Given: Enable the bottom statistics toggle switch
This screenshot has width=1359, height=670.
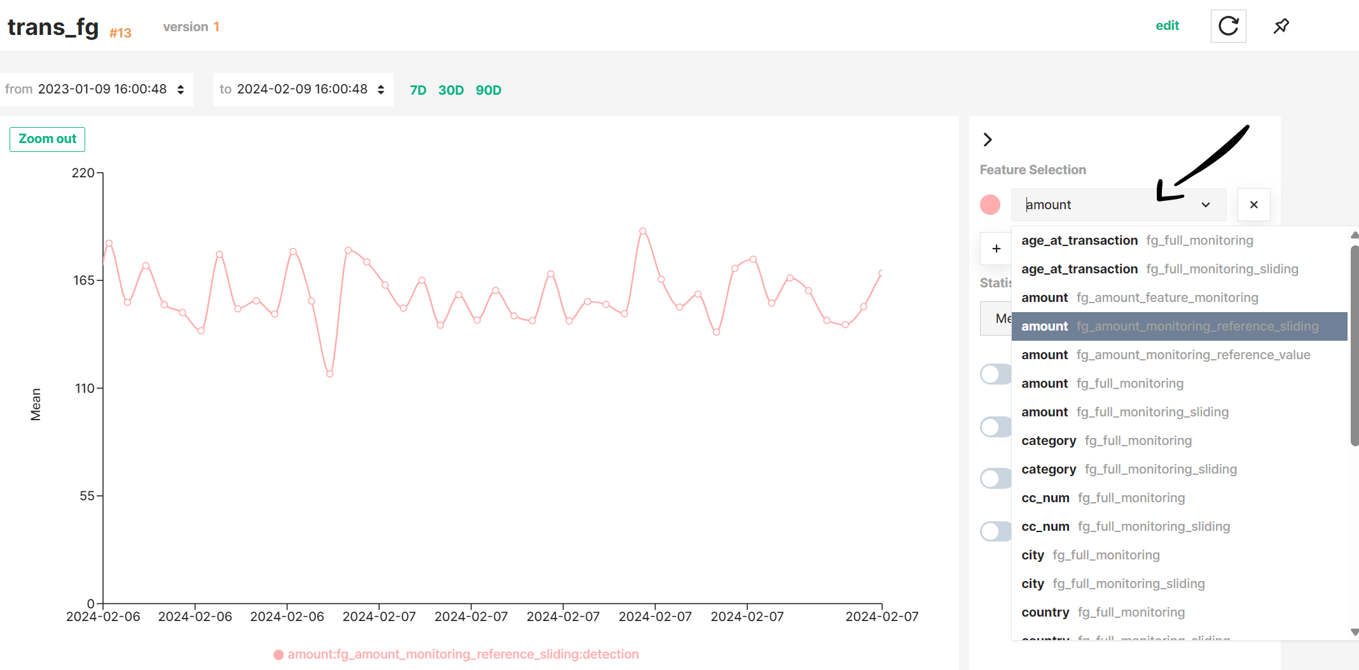Looking at the screenshot, I should tap(995, 531).
